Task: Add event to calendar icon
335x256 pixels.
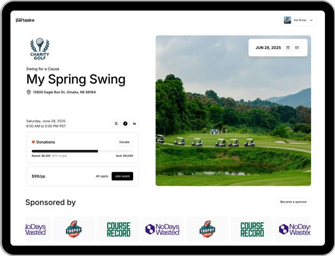Action: click(x=288, y=47)
